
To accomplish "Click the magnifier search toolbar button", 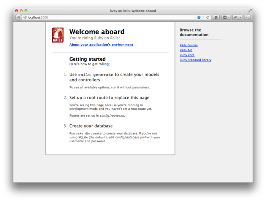I will [247, 17].
